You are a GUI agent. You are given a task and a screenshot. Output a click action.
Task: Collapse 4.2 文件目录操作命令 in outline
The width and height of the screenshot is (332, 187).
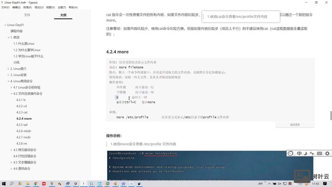(12, 93)
